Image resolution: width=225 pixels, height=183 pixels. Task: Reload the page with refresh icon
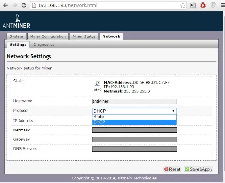click(x=24, y=5)
